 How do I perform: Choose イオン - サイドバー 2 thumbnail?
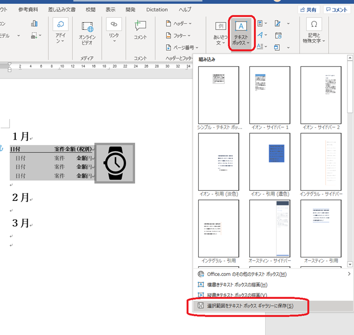tap(321, 95)
